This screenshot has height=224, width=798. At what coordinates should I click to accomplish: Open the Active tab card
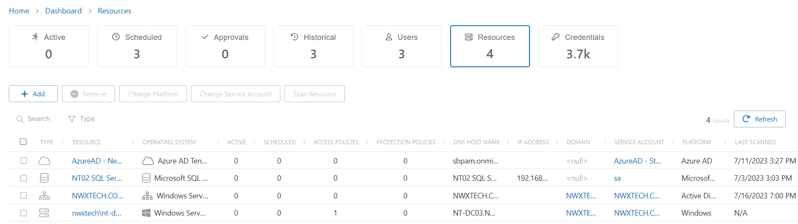(x=48, y=46)
